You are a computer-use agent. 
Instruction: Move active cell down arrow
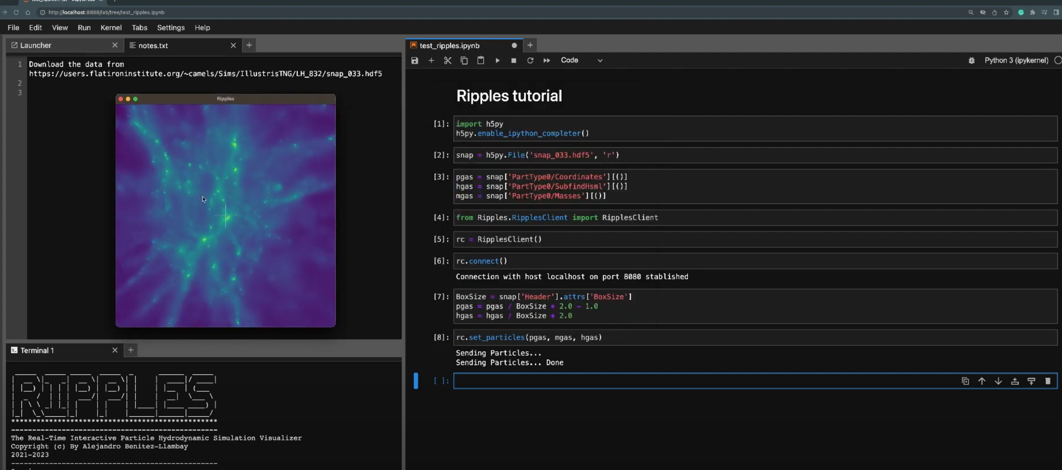point(998,381)
